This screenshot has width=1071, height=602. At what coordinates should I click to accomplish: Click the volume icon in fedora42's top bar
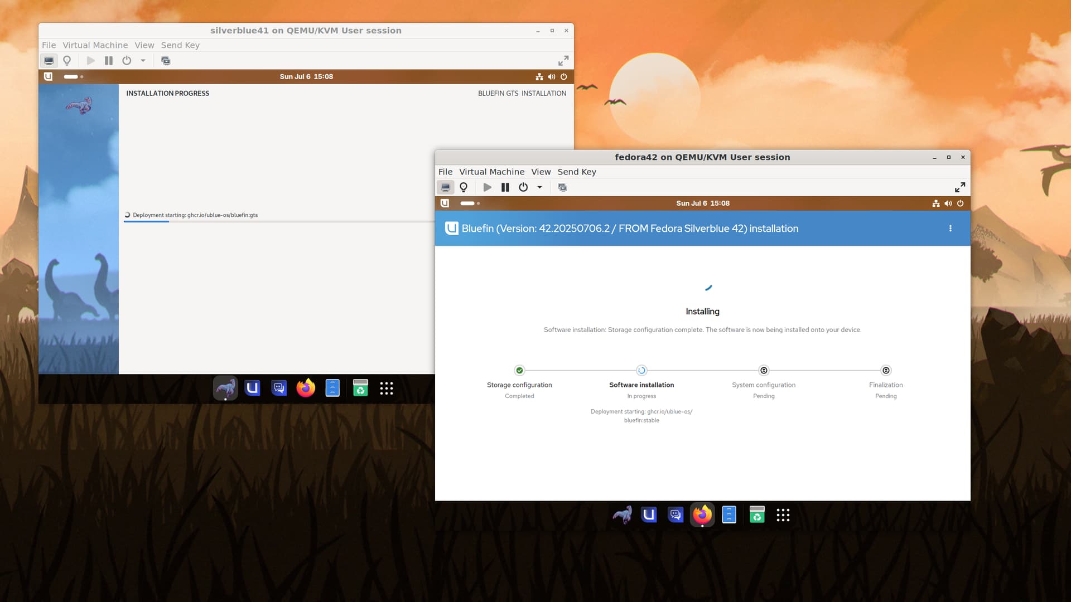948,203
